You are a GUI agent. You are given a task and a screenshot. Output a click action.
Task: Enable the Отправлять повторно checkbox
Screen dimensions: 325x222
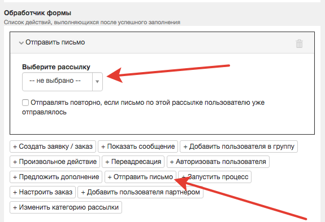click(25, 103)
